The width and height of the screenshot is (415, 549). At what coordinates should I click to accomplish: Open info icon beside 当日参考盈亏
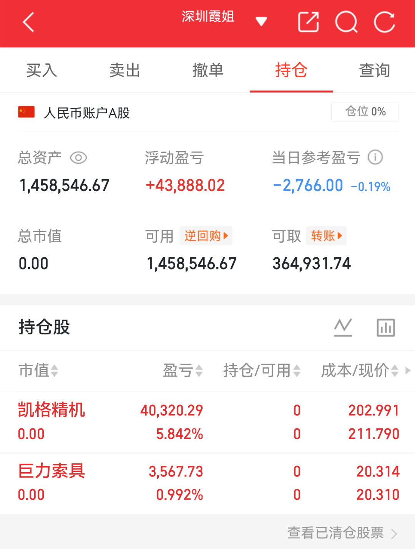(375, 157)
